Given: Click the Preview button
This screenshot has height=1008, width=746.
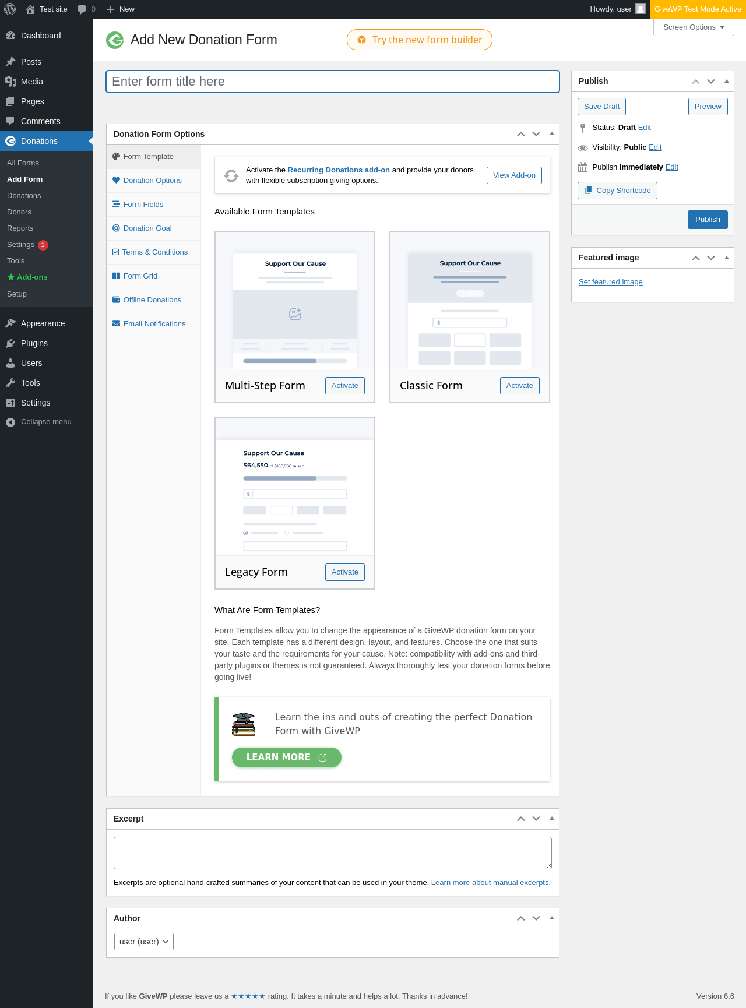Looking at the screenshot, I should (708, 107).
